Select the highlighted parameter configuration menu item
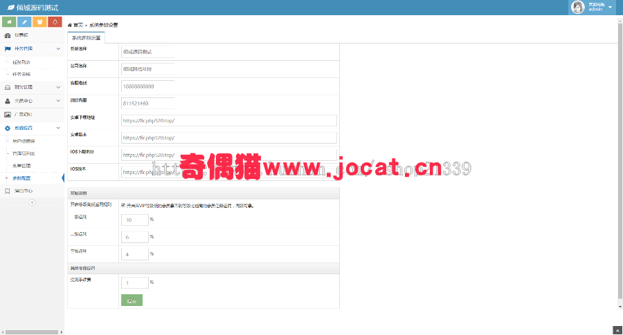Viewport: 623px width, 335px height. coord(21,178)
